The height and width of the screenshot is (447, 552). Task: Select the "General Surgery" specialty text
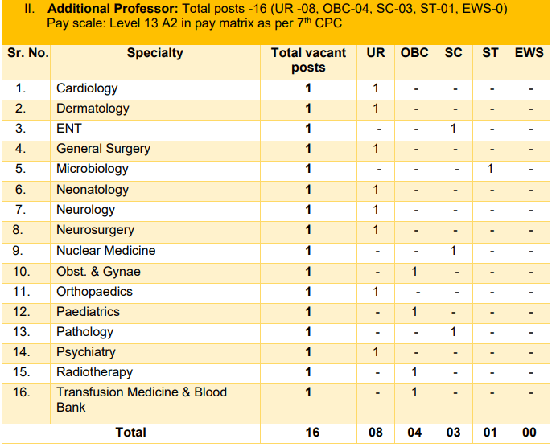[103, 149]
